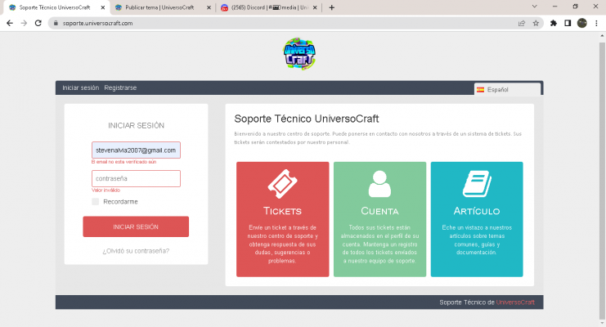606x327 pixels.
Task: Restore down the Chrome window
Action: click(576, 7)
